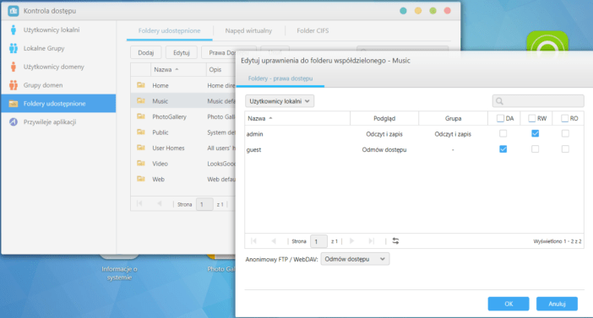
Task: Open Grupy domen in sidebar
Action: (58, 85)
